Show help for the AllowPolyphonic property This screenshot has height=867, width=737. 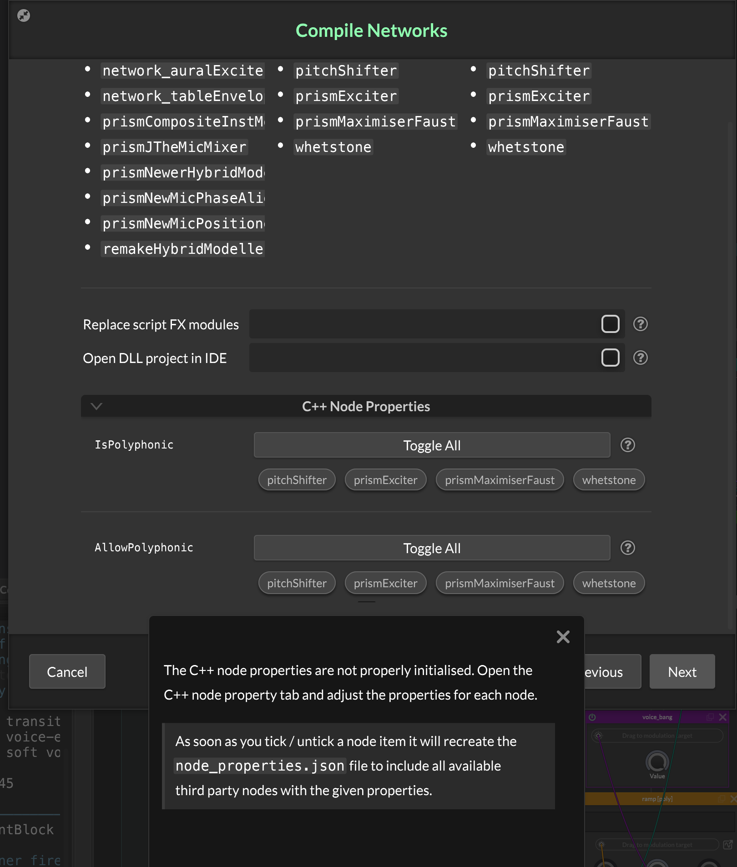627,548
